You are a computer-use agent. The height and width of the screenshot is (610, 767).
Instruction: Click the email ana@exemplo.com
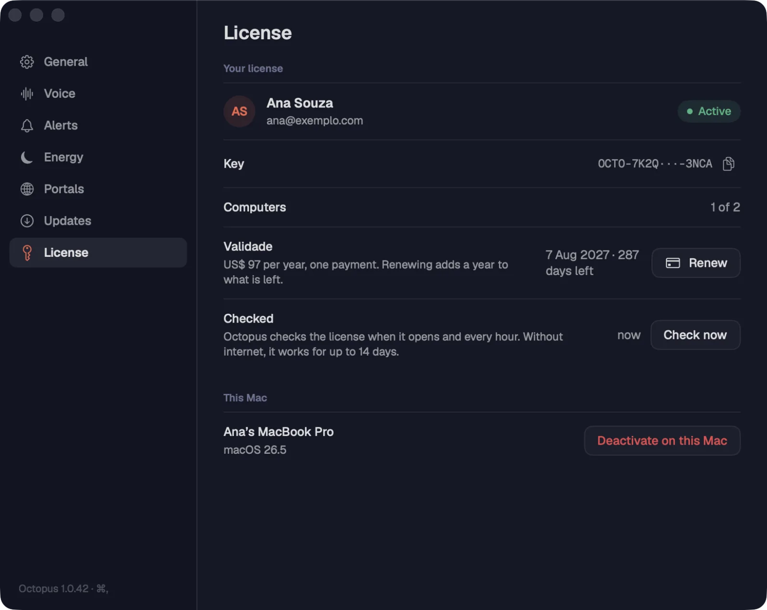(314, 121)
